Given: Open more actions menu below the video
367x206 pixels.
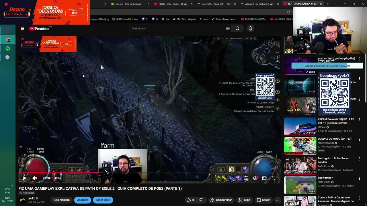Looking at the screenshot, I should [278, 200].
